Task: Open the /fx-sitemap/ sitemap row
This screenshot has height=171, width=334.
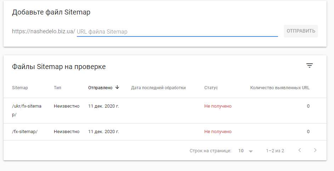Action: coord(165,132)
